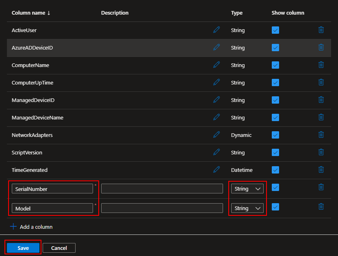Image resolution: width=338 pixels, height=256 pixels.
Task: Edit the NetworkAdapters column with pencil icon
Action: point(217,135)
